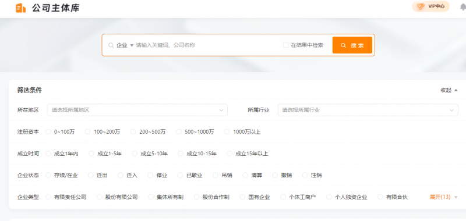Pick company status 停业

[x=150, y=175]
